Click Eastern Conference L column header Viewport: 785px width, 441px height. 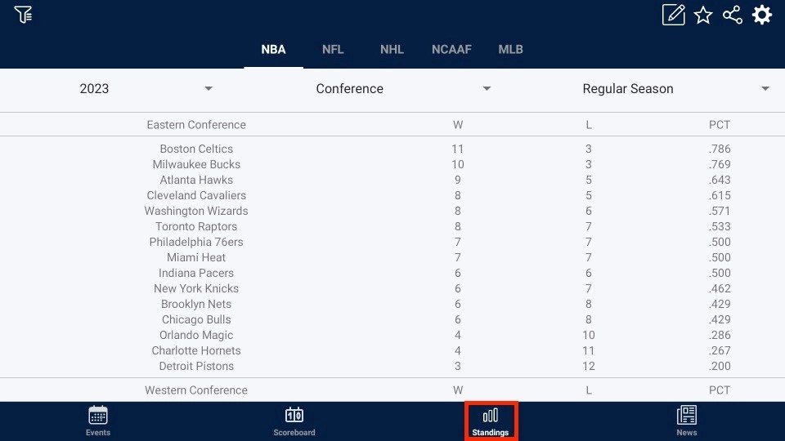click(x=589, y=124)
